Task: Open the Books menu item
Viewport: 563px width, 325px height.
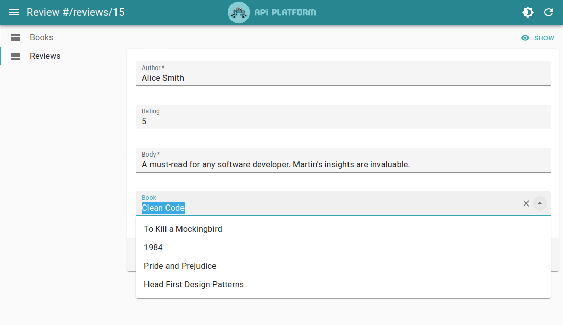Action: point(41,38)
